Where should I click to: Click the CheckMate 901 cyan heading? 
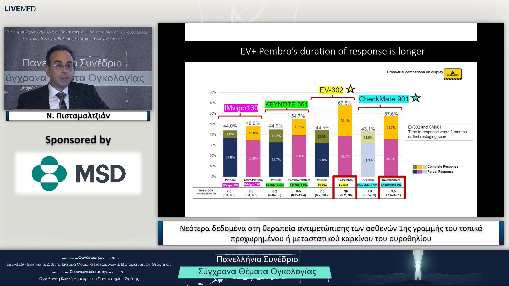pyautogui.click(x=384, y=99)
